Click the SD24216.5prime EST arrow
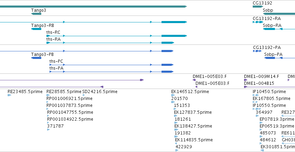 coord(83,95)
